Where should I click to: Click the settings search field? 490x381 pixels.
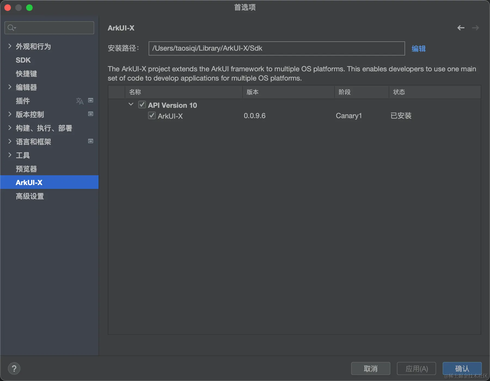click(49, 28)
